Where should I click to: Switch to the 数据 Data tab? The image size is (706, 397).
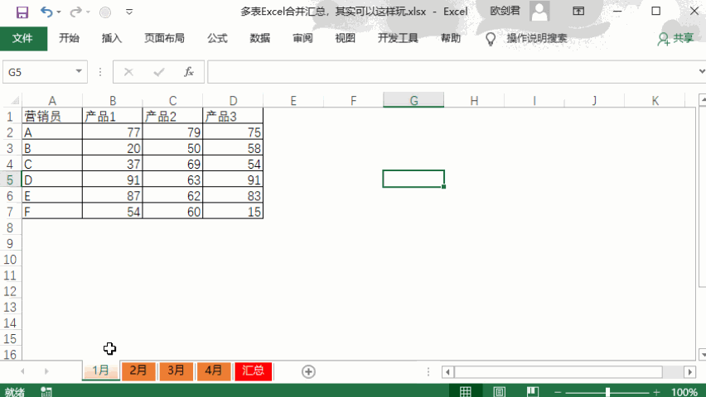[260, 38]
